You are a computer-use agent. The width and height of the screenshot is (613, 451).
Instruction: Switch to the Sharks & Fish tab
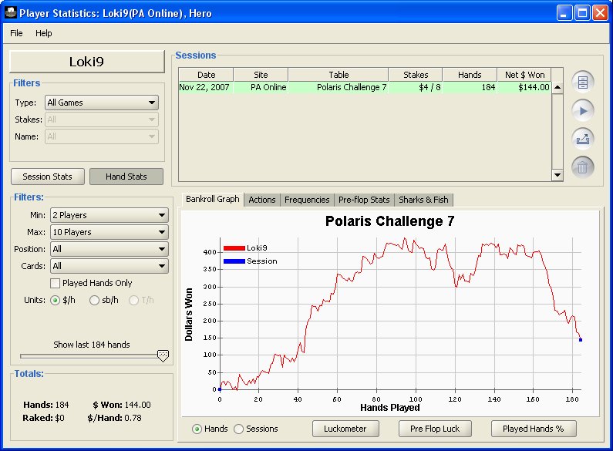[x=423, y=200]
